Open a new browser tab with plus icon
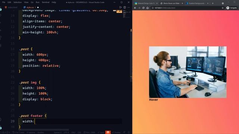The height and width of the screenshot is (134, 239). point(213,3)
